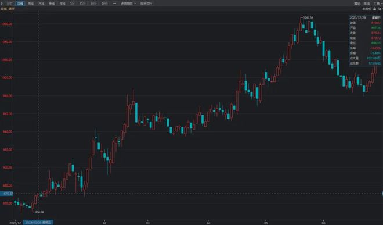
Task: Switch to the 季线 quarterly chart tab
Action: tap(52, 3)
